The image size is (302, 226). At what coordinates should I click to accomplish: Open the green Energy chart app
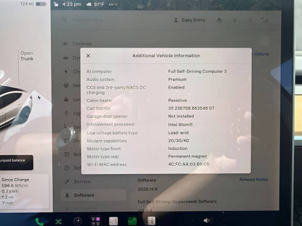click(x=132, y=221)
